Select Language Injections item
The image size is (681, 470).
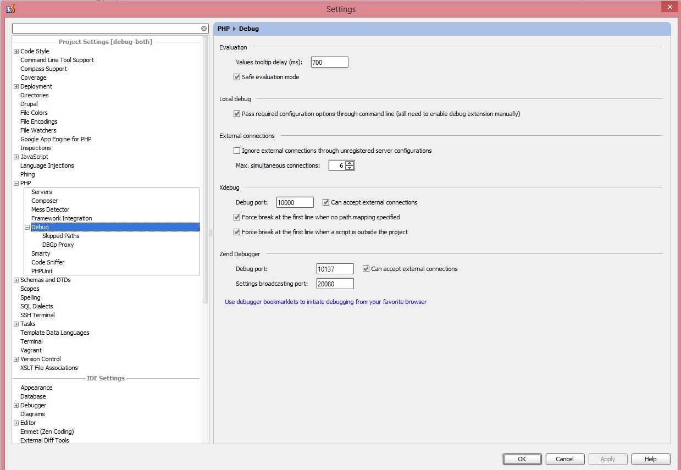coord(47,165)
